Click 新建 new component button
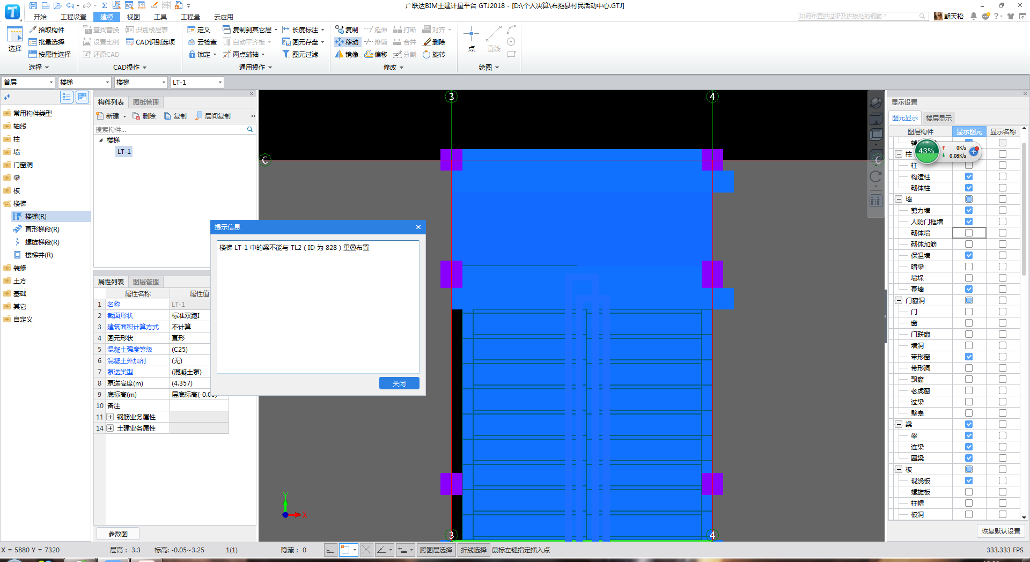This screenshot has height=562, width=1030. (111, 116)
